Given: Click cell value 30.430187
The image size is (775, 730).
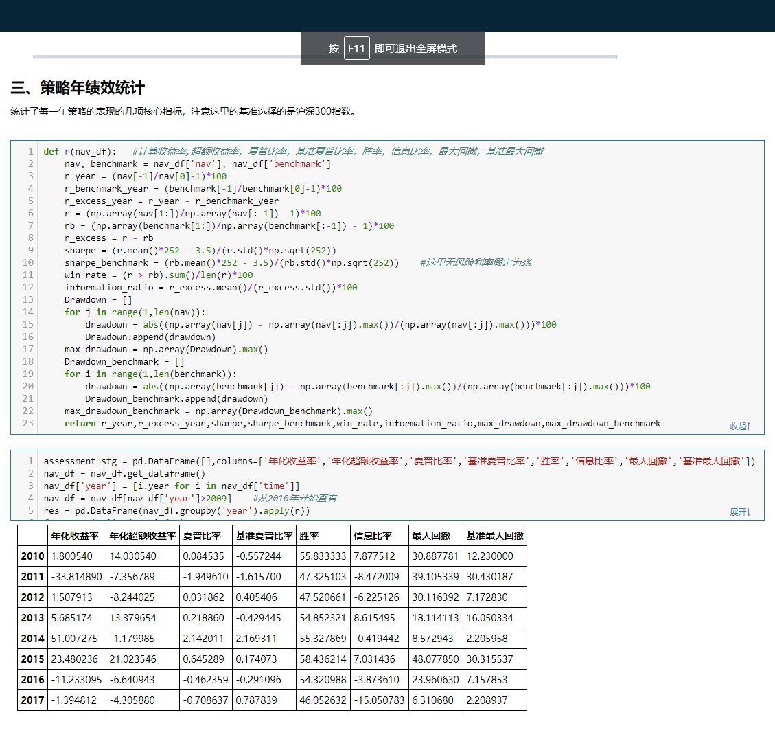Looking at the screenshot, I should click(490, 577).
